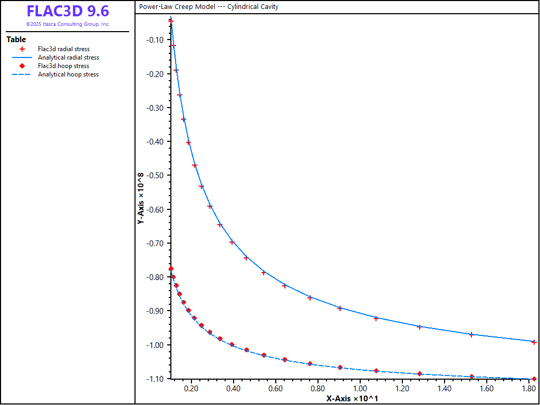This screenshot has width=540, height=405.
Task: Select the 'Analytical radial stress' legend label
Action: click(x=68, y=57)
